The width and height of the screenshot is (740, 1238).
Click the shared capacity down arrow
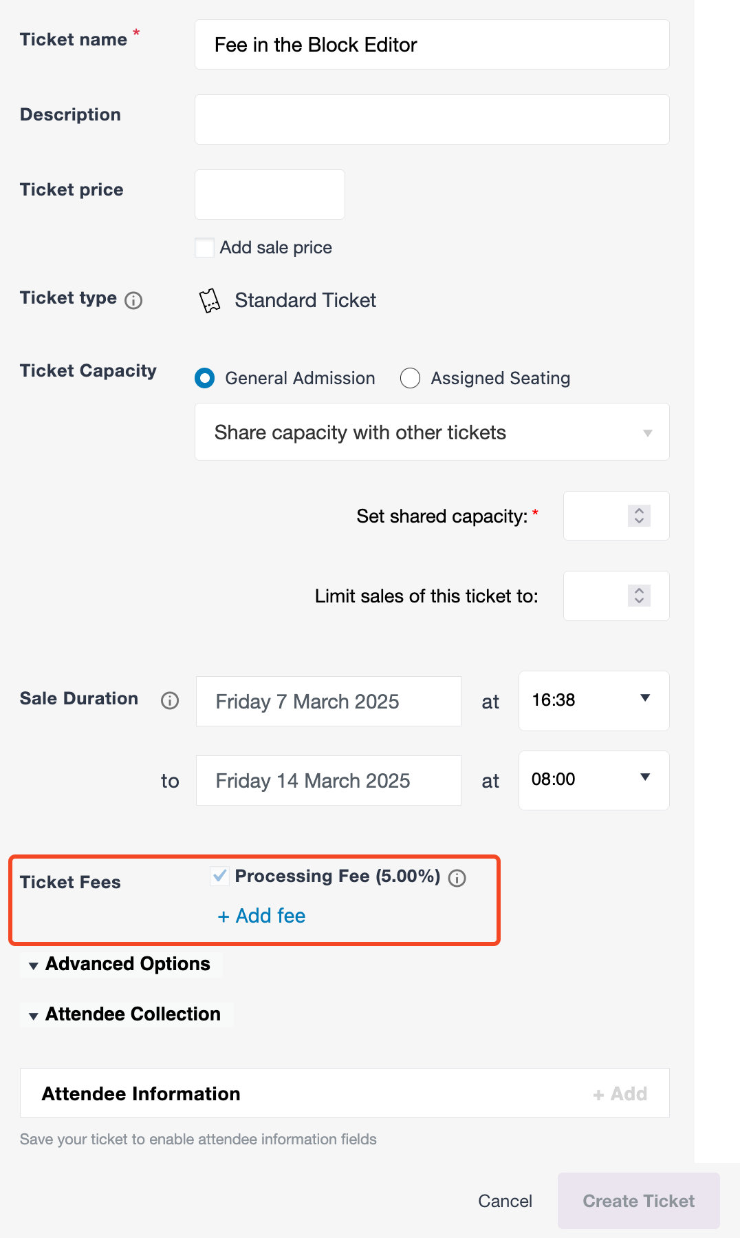[638, 522]
